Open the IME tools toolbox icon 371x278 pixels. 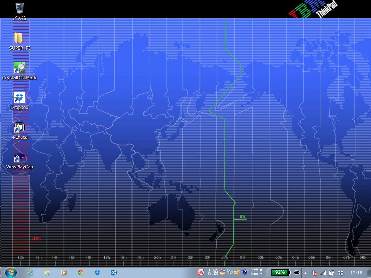click(x=237, y=272)
